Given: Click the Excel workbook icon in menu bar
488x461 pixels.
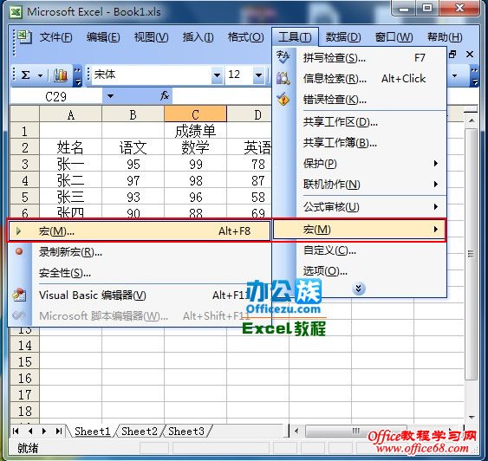Looking at the screenshot, I should 24,37.
